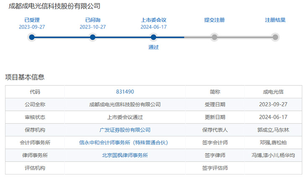Select the 上市委会议 stage label

point(153,20)
